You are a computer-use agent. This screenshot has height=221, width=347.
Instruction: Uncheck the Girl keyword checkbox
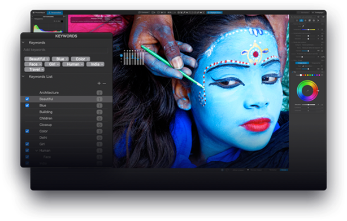pos(27,144)
